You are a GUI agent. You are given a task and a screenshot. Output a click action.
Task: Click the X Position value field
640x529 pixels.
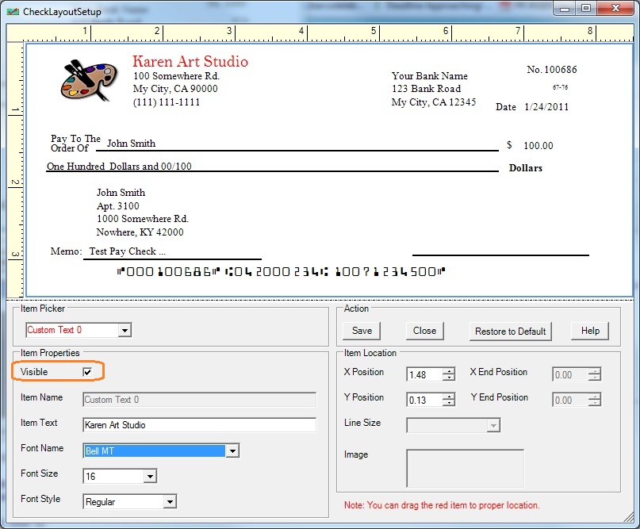click(423, 374)
